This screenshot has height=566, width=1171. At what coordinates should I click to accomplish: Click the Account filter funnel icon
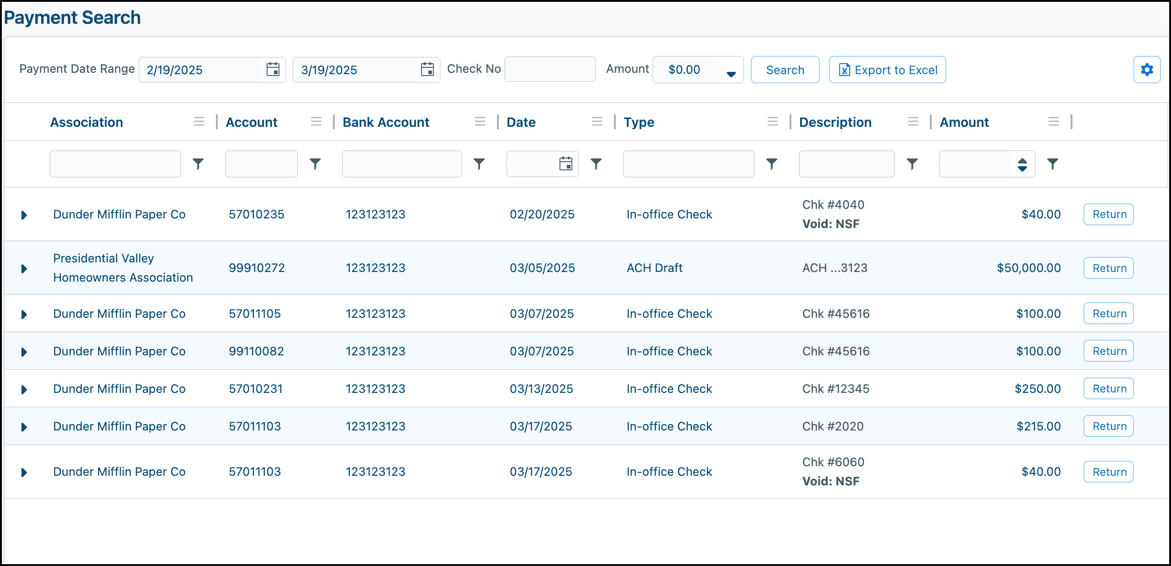pos(315,164)
